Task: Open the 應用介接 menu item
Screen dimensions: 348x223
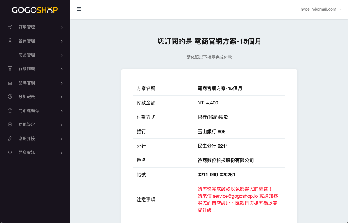Action: point(35,138)
